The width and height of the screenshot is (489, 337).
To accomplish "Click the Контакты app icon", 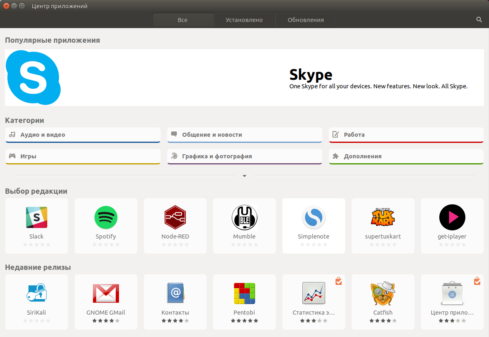I will (176, 293).
